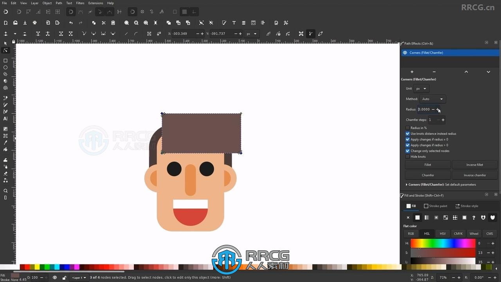This screenshot has width=501, height=282.
Task: Toggle layer visibility eye in status bar
Action: 55,277
